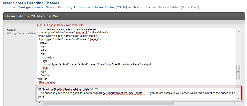Click the textarea resize grip corner
The image size is (247, 106).
239,103
